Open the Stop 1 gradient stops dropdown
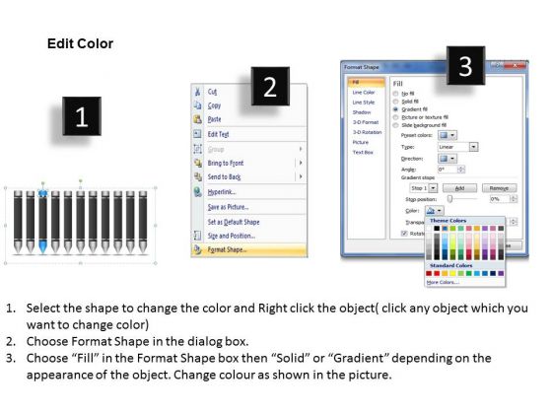The height and width of the screenshot is (414, 552). pyautogui.click(x=424, y=188)
